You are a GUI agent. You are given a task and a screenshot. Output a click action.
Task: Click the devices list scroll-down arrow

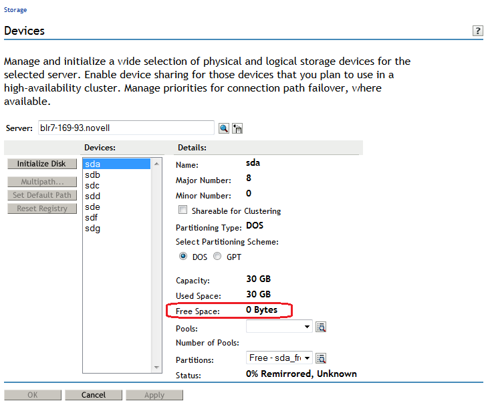tap(157, 367)
